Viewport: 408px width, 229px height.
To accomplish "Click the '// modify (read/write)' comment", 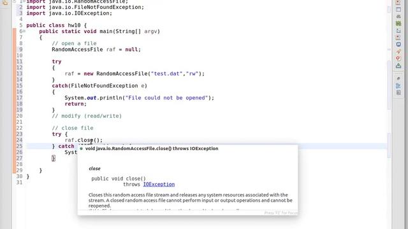I will [87, 116].
